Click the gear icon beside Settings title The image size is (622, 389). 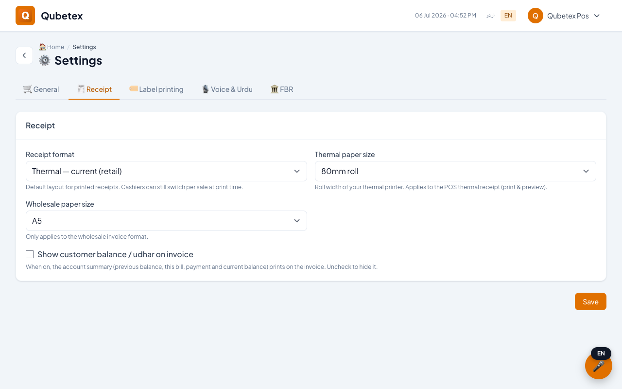click(x=45, y=60)
